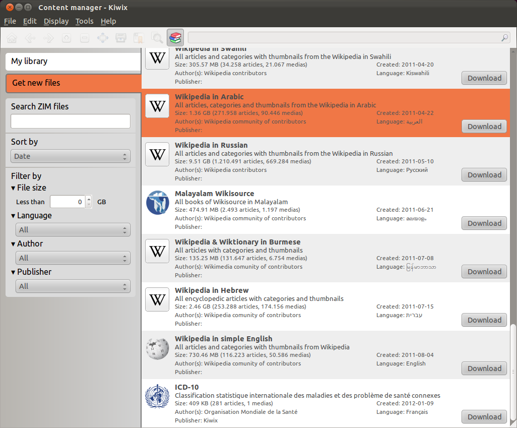Activate find with the magnifier toolbar icon
The image size is (517, 428).
tap(157, 38)
